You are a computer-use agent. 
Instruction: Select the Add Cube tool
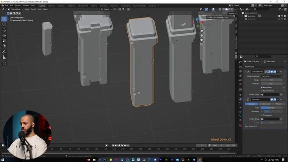[x=4, y=63]
